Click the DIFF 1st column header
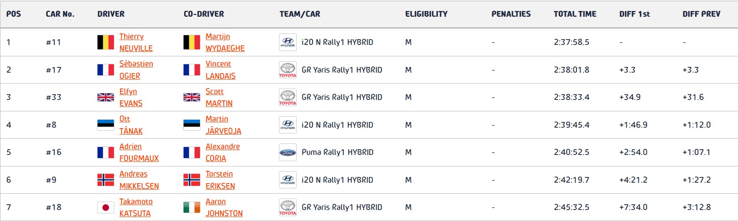This screenshot has height=221, width=738. click(634, 14)
